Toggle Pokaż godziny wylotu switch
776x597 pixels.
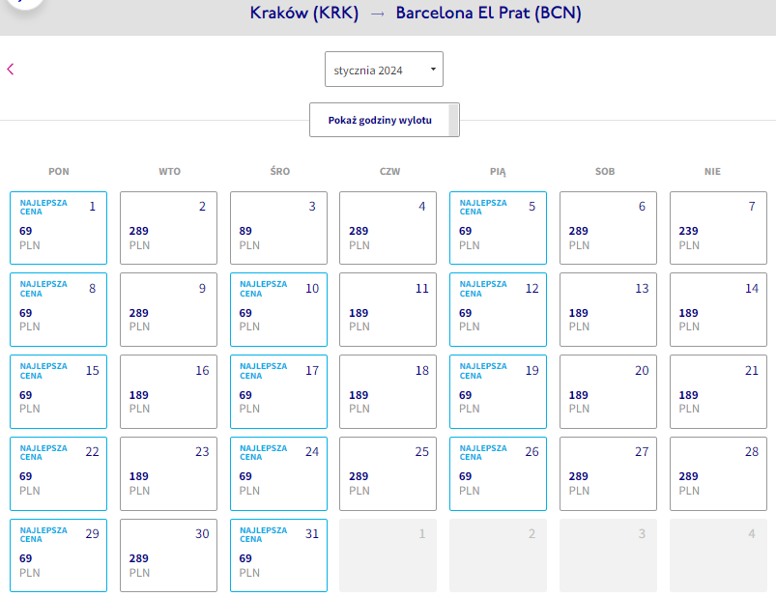(x=384, y=120)
